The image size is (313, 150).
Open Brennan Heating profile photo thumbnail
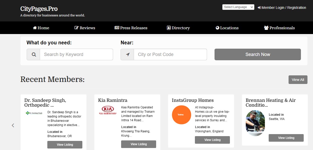(x=255, y=123)
